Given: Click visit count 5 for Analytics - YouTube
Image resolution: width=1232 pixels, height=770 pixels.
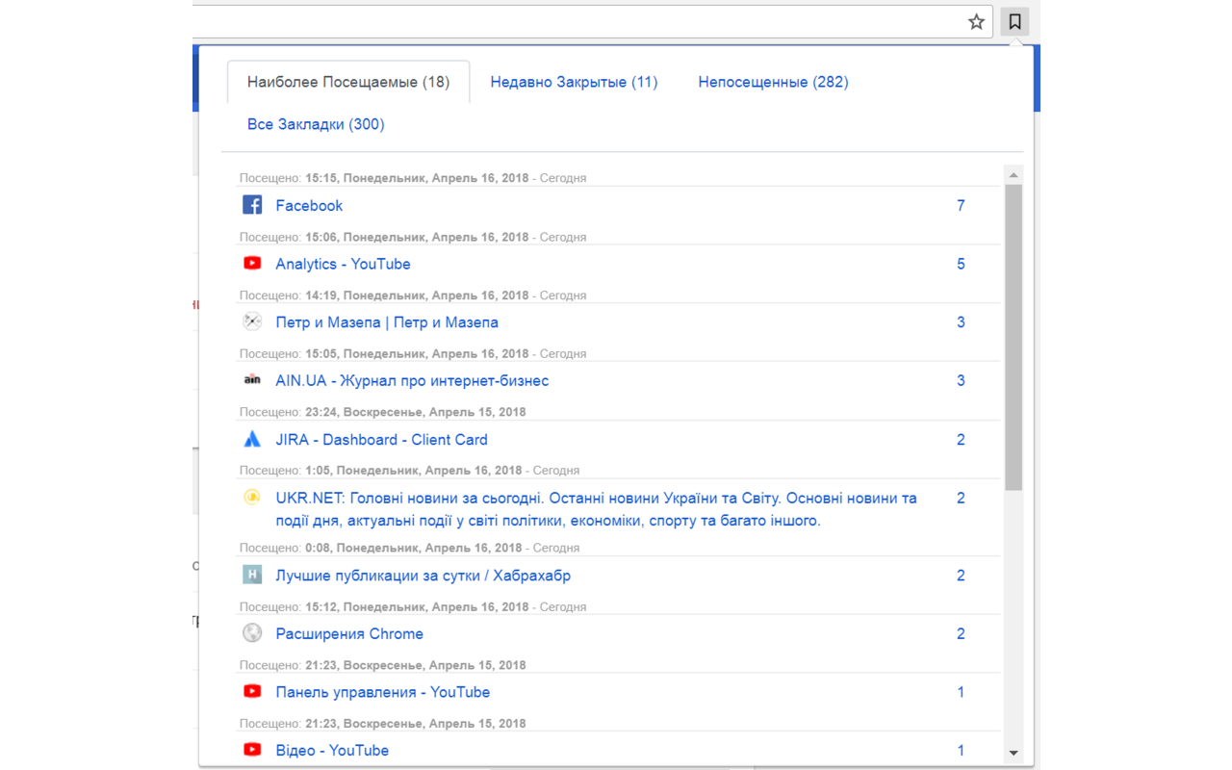Looking at the screenshot, I should [x=961, y=264].
